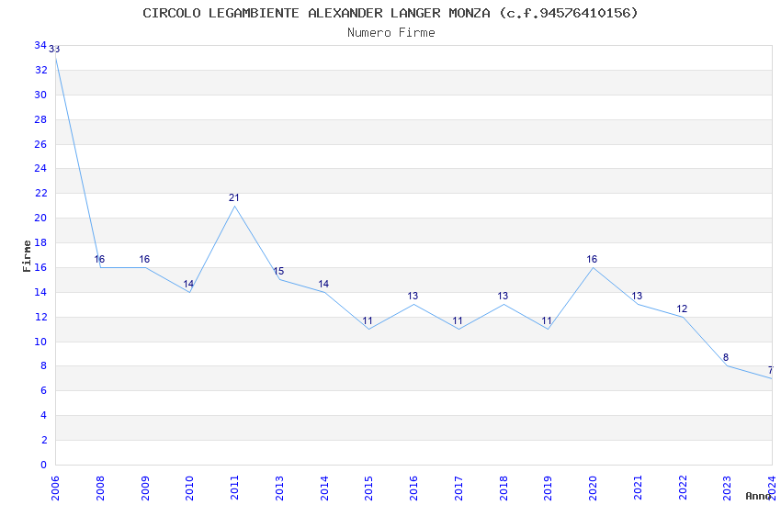Click the Numero Firme subtitle
Viewport: 781px width, 505px height.
[391, 33]
